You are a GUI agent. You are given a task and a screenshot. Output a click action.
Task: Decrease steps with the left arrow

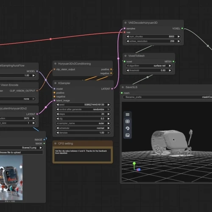[x=58, y=114]
